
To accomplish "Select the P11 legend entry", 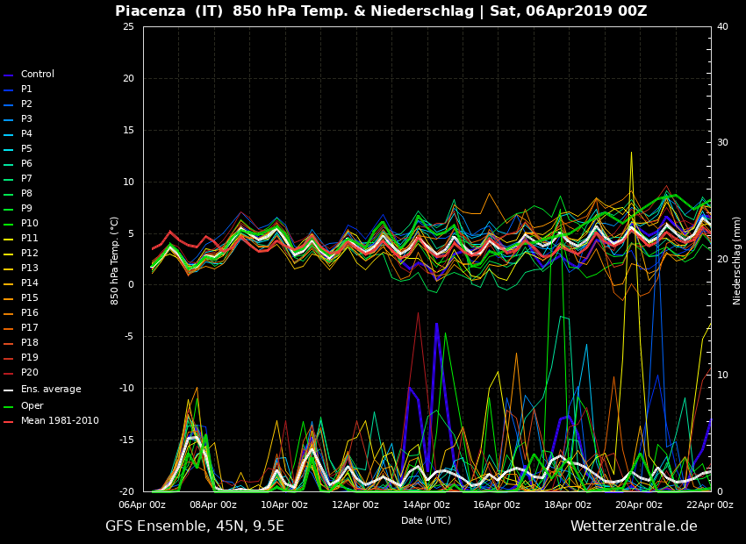I will [29, 239].
